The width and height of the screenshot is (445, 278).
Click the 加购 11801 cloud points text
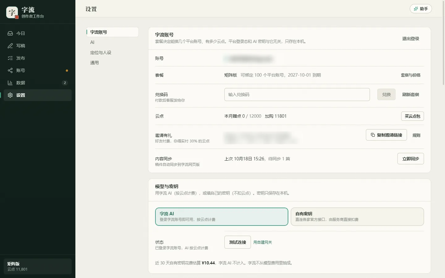point(276,116)
